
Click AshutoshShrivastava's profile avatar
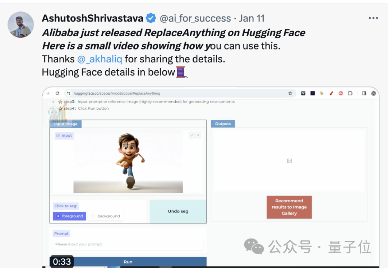[x=21, y=25]
